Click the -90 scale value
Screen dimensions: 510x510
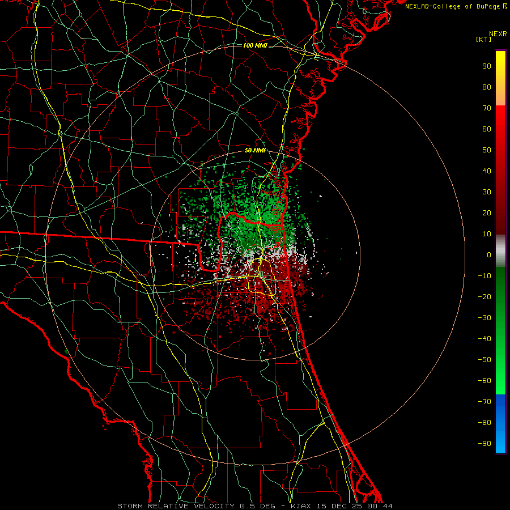click(484, 444)
